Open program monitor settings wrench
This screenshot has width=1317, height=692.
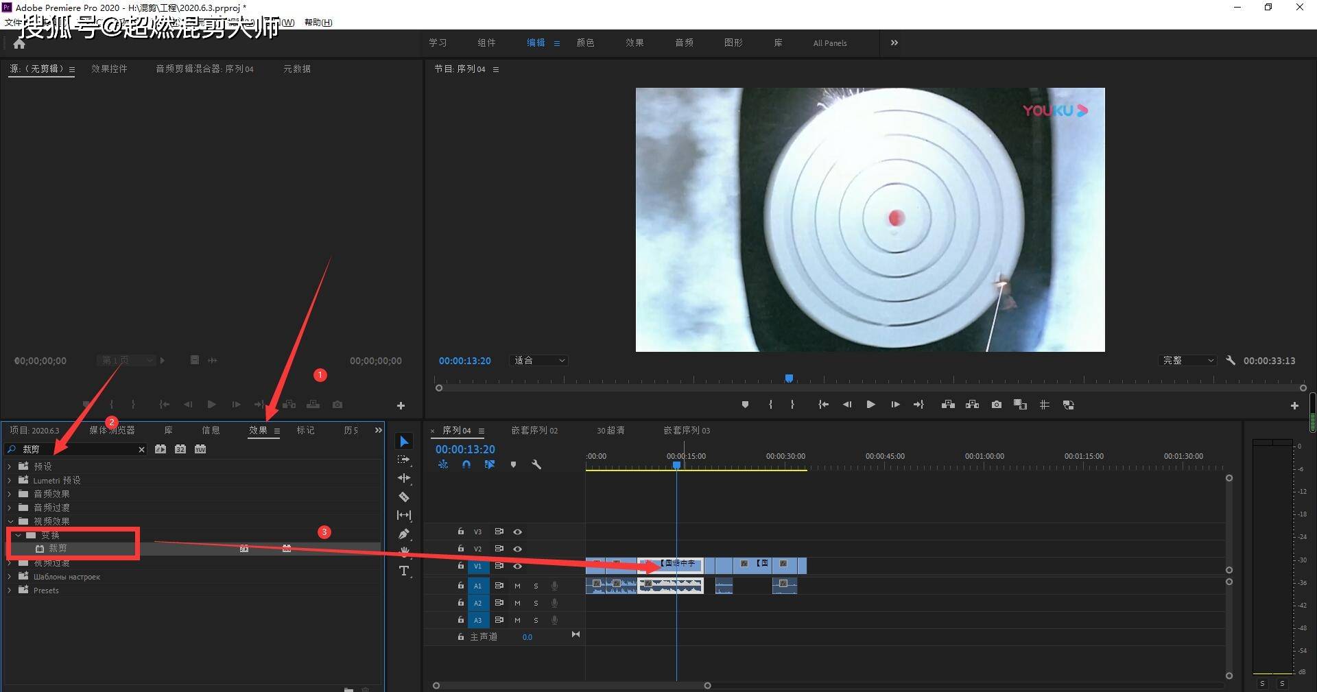pos(1231,360)
